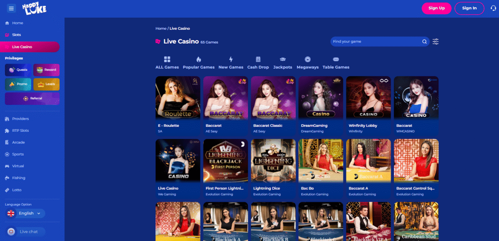Click the '65 Games' count text
Viewport: 499px width, 241px height.
[x=209, y=42]
